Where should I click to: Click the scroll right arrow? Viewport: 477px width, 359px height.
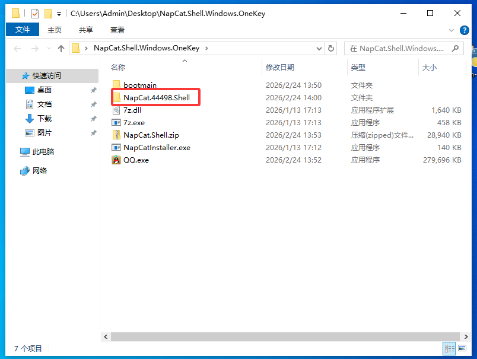tap(466, 336)
